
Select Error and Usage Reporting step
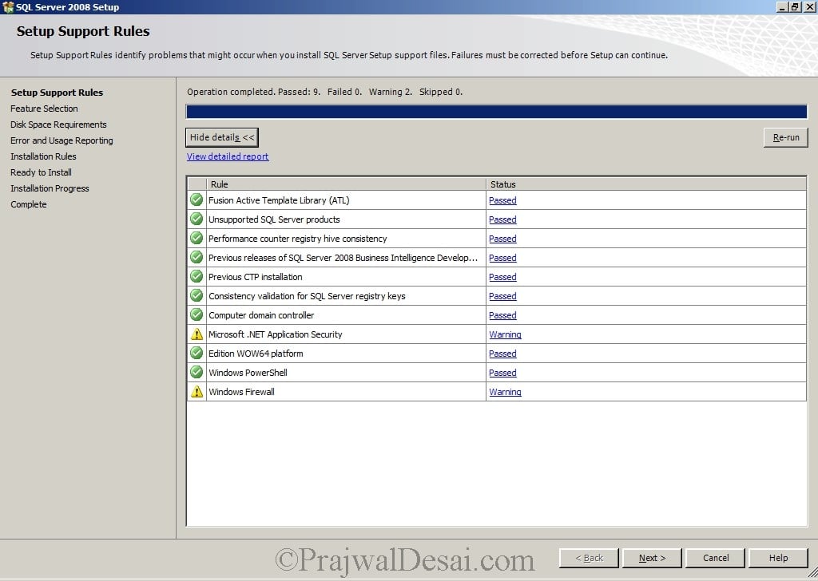pos(62,140)
